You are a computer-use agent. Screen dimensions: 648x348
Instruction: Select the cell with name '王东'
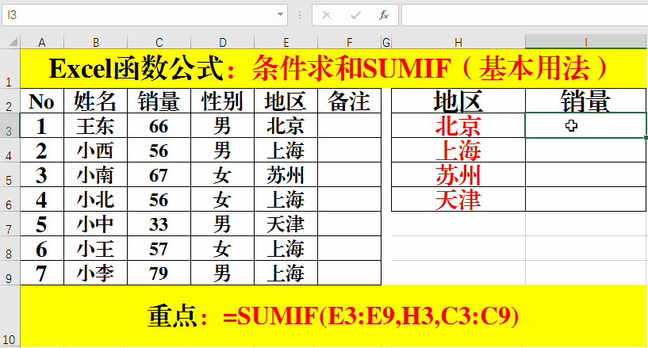pos(95,125)
